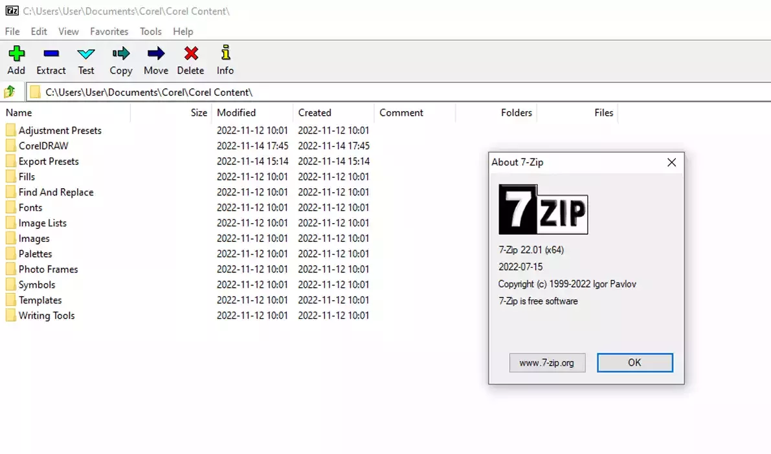Viewport: 771px width, 454px height.
Task: Select the Export Presets folder icon
Action: (x=11, y=161)
